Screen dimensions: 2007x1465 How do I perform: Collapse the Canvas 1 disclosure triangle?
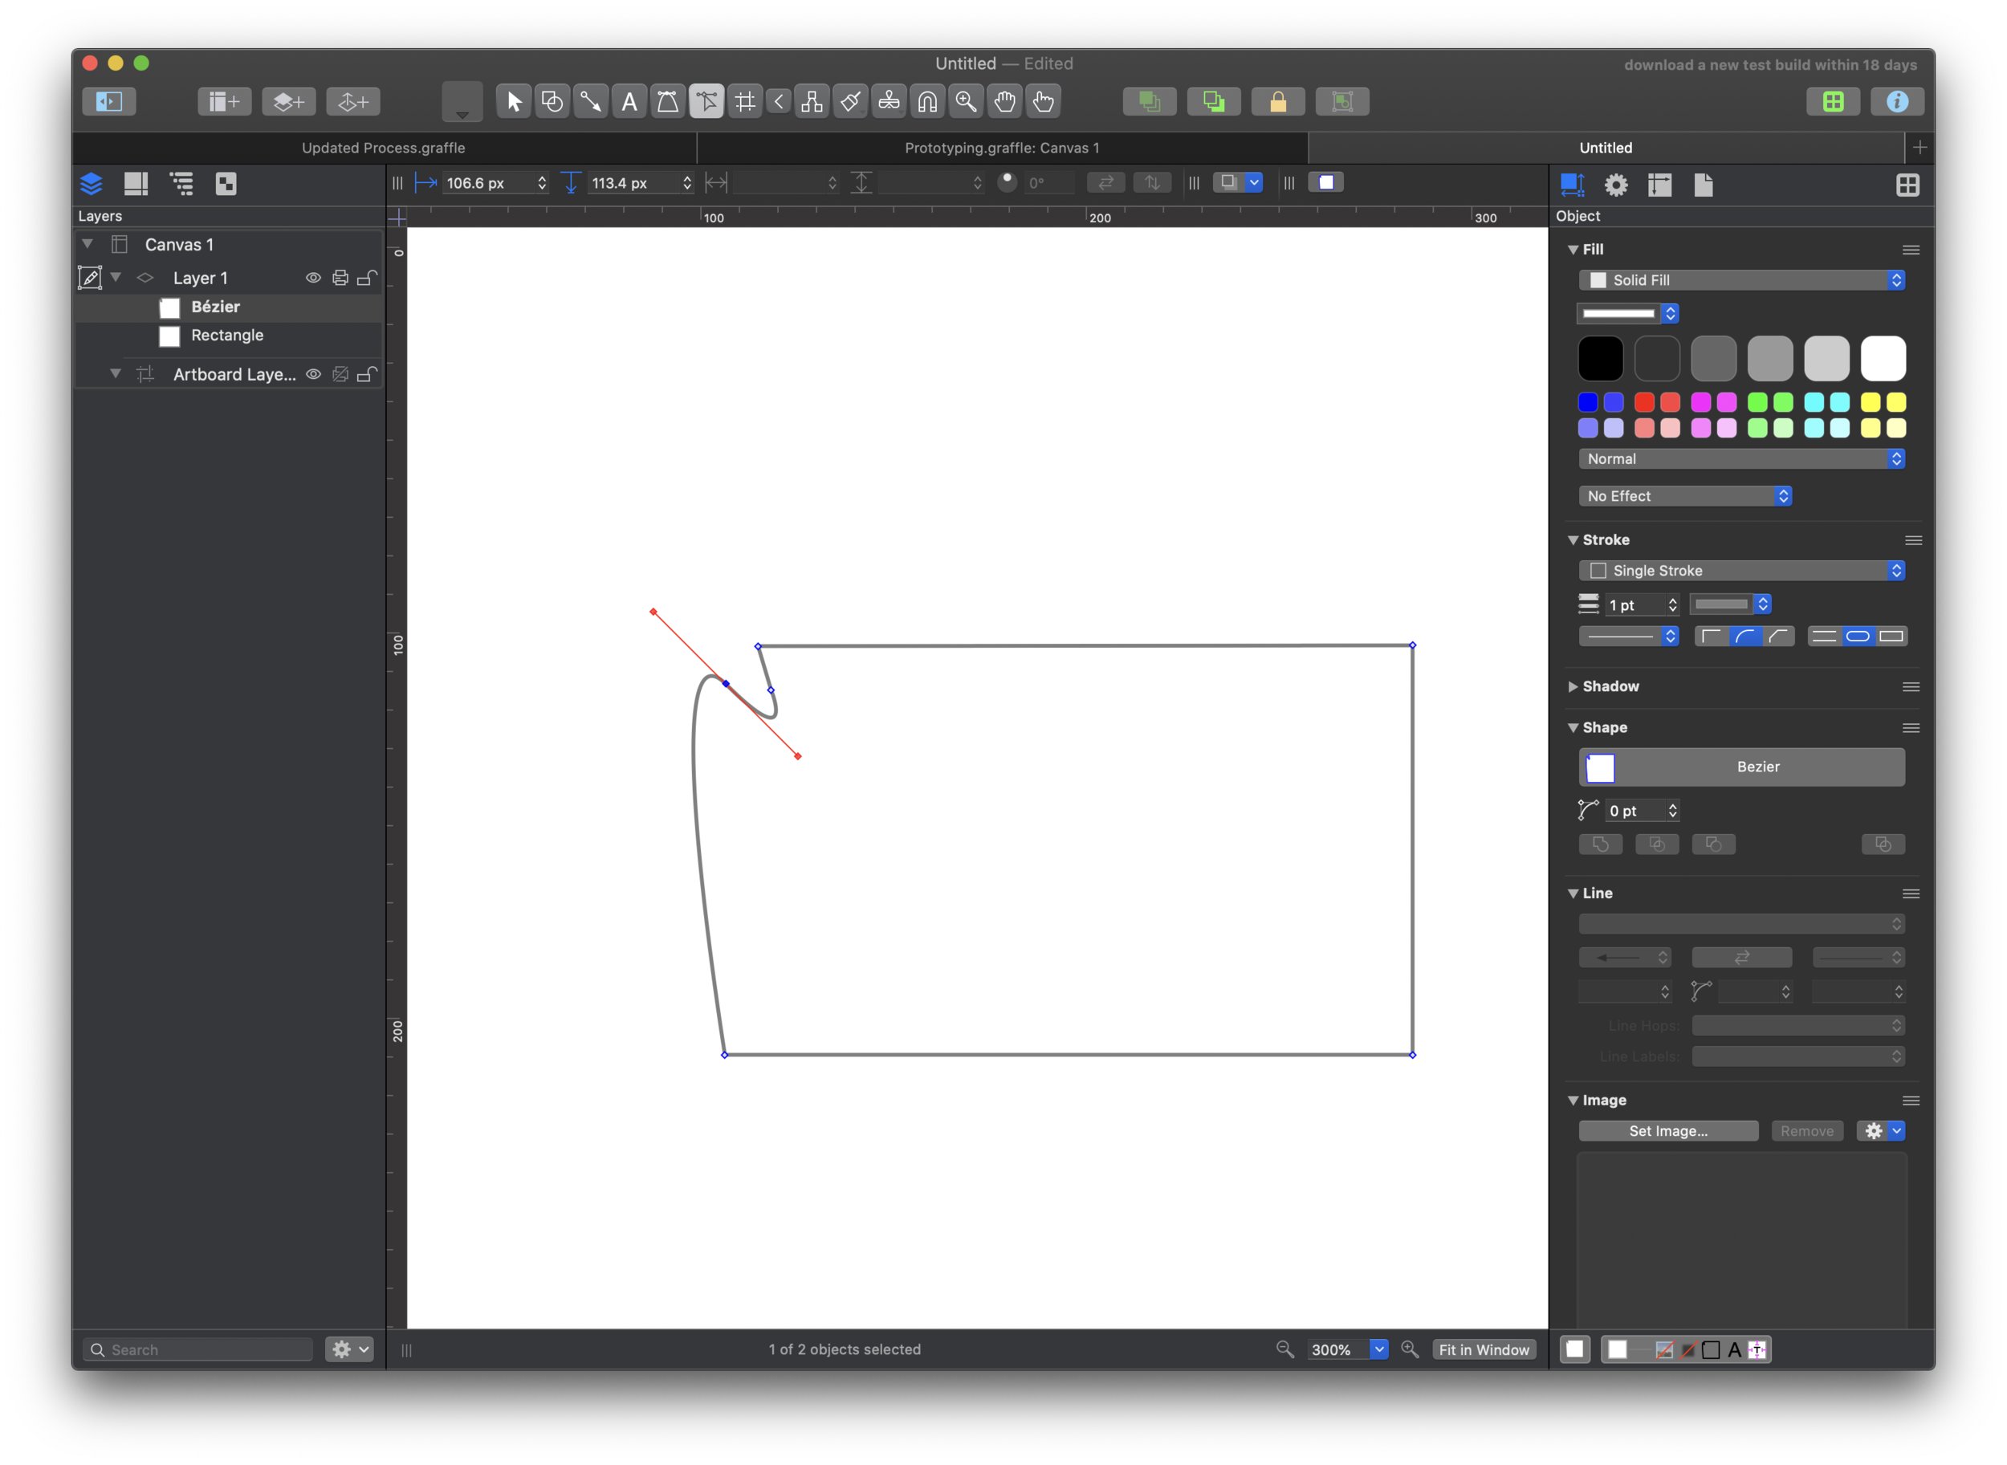pyautogui.click(x=88, y=244)
